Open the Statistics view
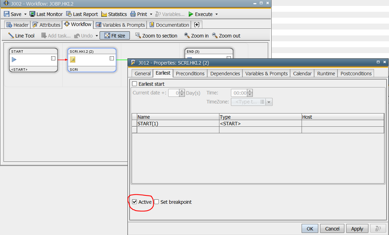 114,14
